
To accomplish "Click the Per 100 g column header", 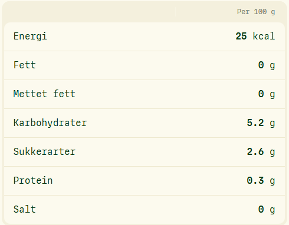I will click(256, 12).
